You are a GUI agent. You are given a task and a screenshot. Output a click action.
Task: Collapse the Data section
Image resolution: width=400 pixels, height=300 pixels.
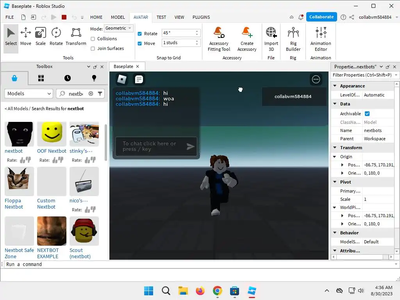pos(335,104)
